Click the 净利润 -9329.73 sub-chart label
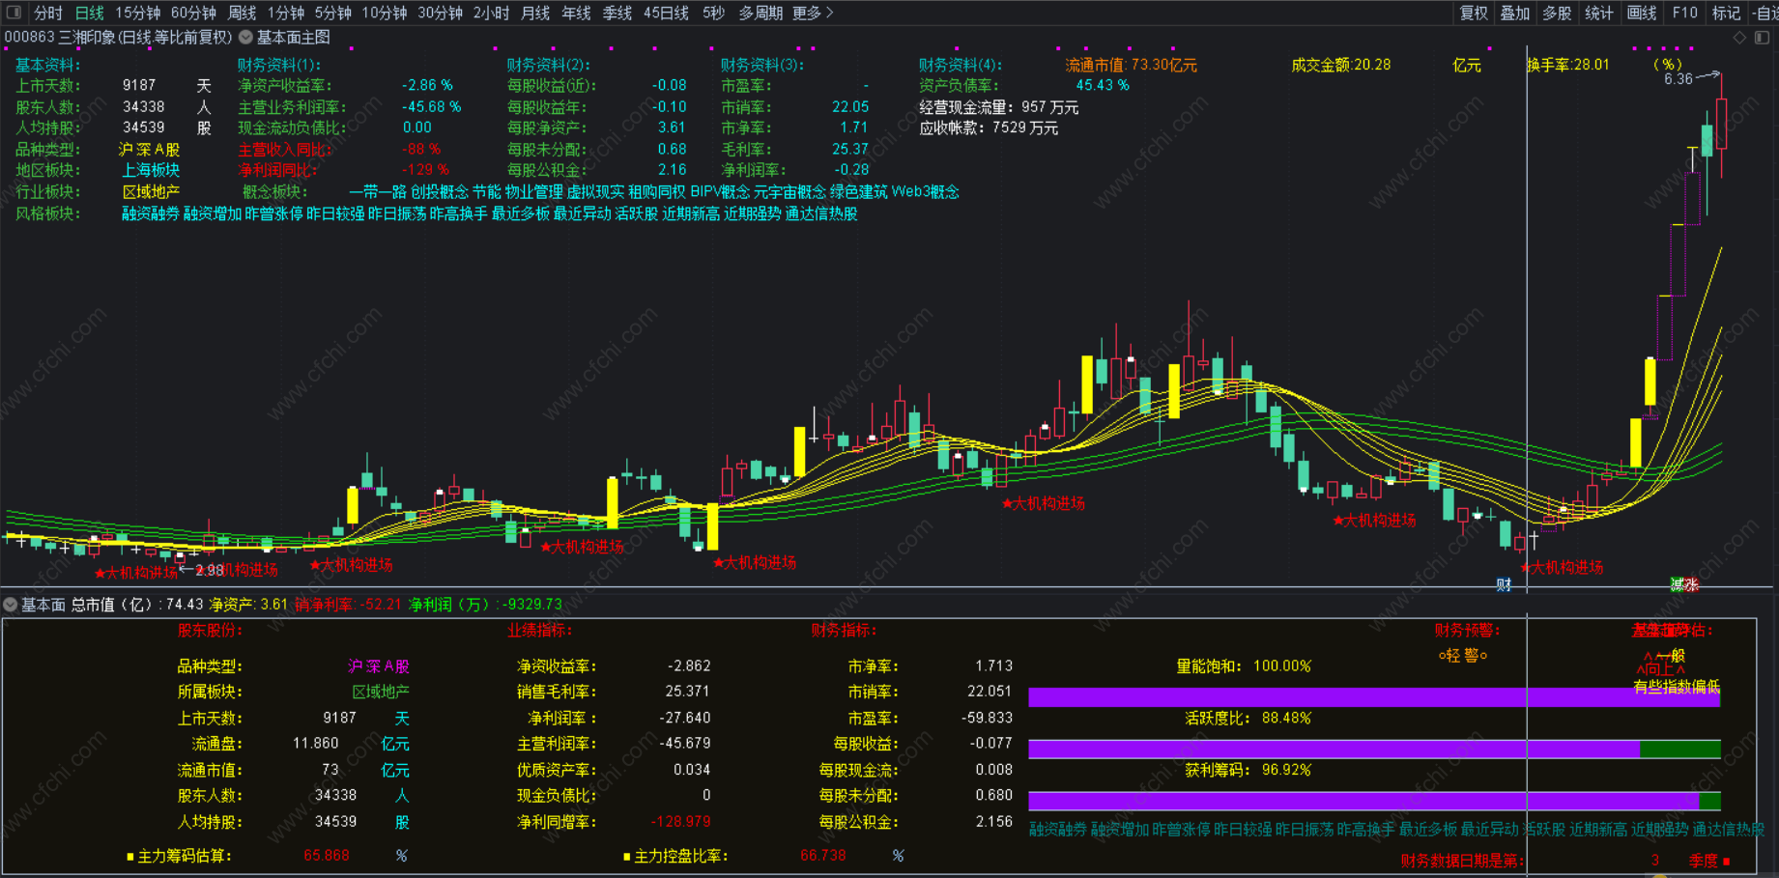This screenshot has width=1779, height=878. point(486,605)
